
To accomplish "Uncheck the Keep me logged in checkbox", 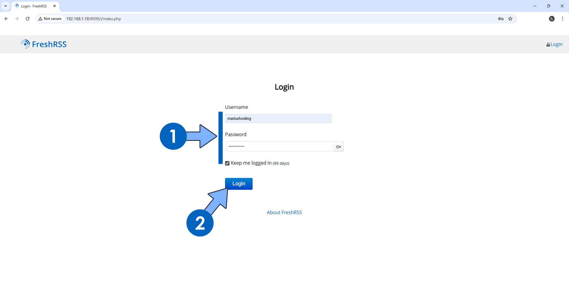I will [227, 163].
